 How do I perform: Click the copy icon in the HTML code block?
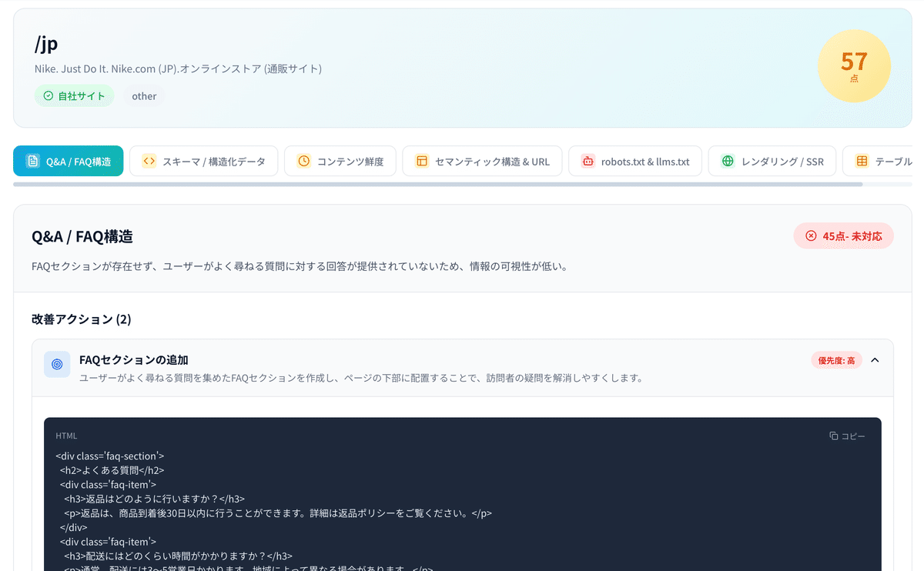tap(834, 436)
